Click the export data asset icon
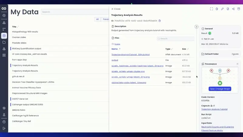Screen dimensions: 243x137 click(x=217, y=9)
